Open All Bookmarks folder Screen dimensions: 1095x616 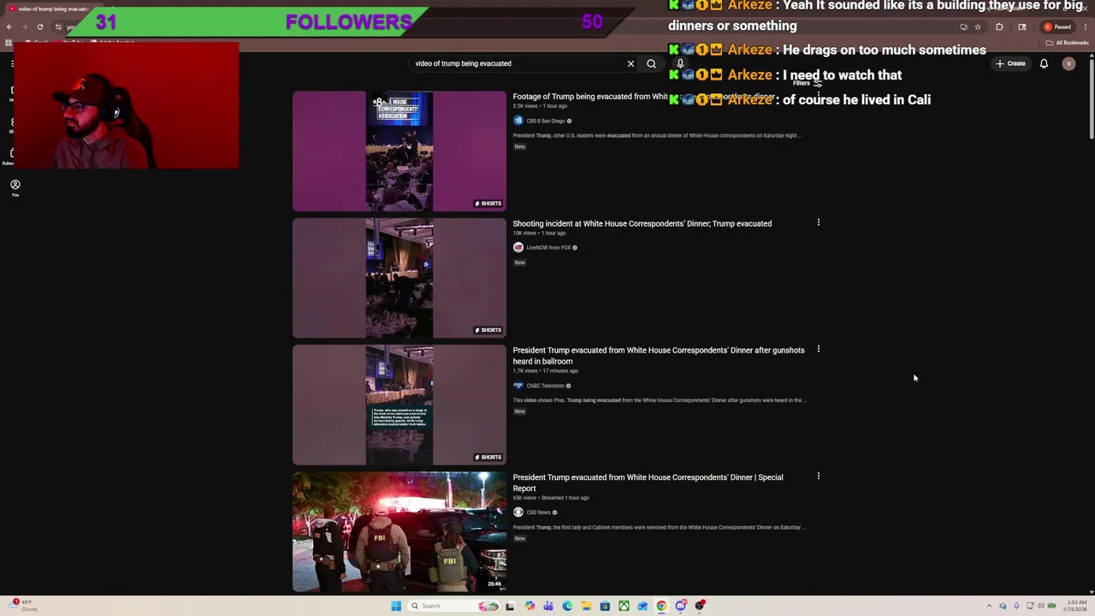coord(1068,43)
